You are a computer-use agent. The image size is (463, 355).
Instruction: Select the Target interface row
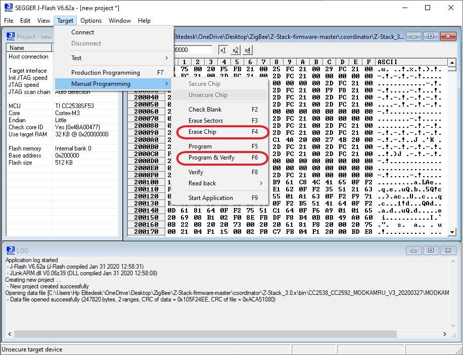pos(29,71)
